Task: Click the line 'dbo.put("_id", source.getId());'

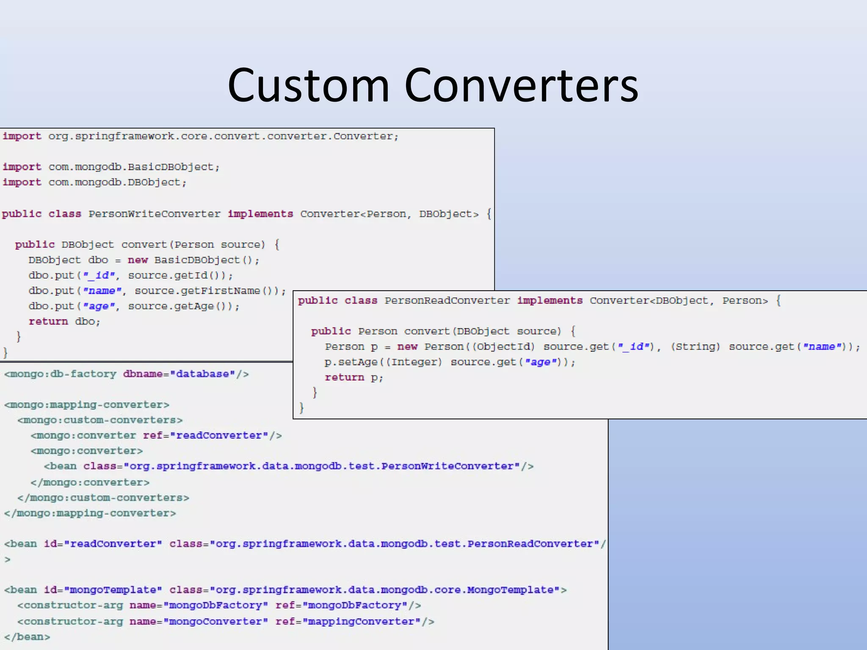Action: (x=131, y=275)
